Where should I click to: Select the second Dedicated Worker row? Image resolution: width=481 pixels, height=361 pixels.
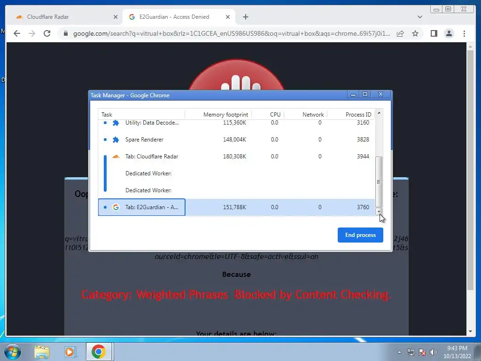pos(237,190)
